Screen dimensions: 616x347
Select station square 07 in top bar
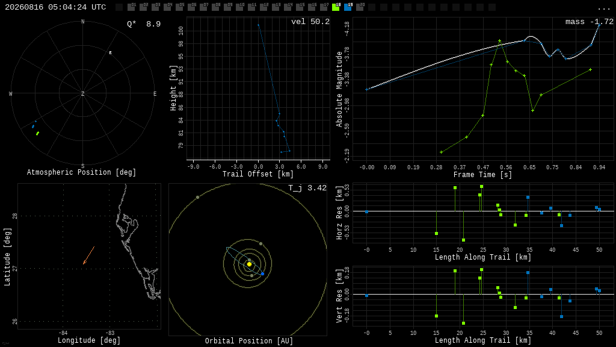point(203,7)
